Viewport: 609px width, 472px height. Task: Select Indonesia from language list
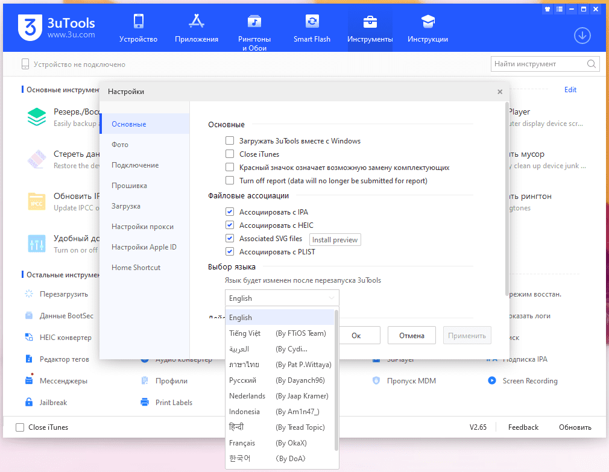(280, 412)
